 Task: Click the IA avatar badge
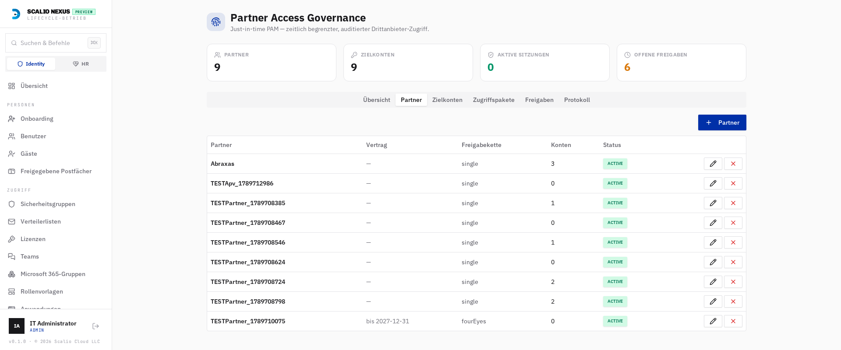coord(17,326)
